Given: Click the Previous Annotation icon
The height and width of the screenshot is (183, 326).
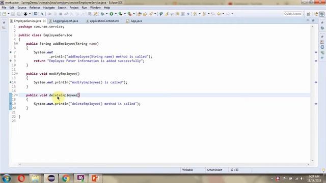Looking at the screenshot, I should point(204,14).
